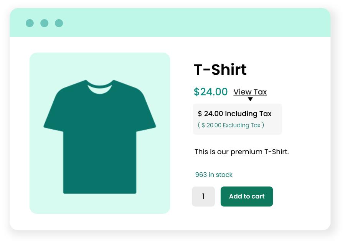
Task: Click the premium T-Shirt description text
Action: (x=241, y=152)
